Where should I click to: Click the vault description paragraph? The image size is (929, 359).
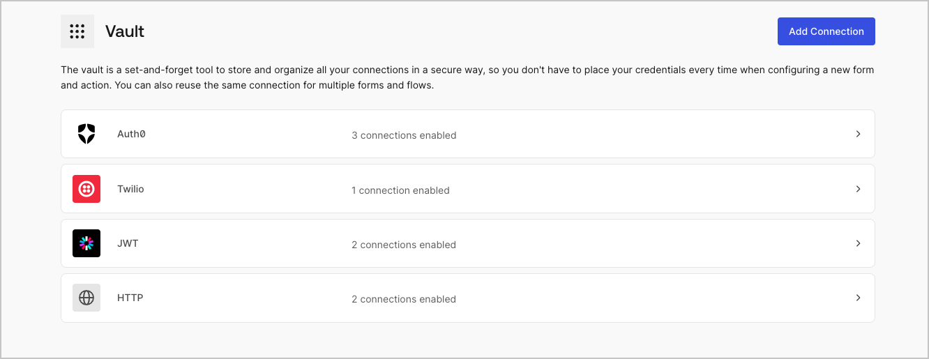coord(467,78)
